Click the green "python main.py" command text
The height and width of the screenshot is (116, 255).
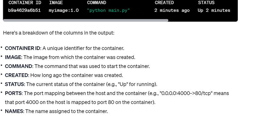[x=108, y=10]
